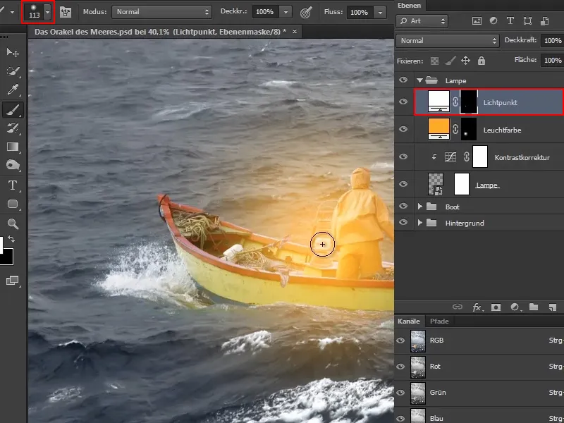Create a new layer icon

[552, 307]
